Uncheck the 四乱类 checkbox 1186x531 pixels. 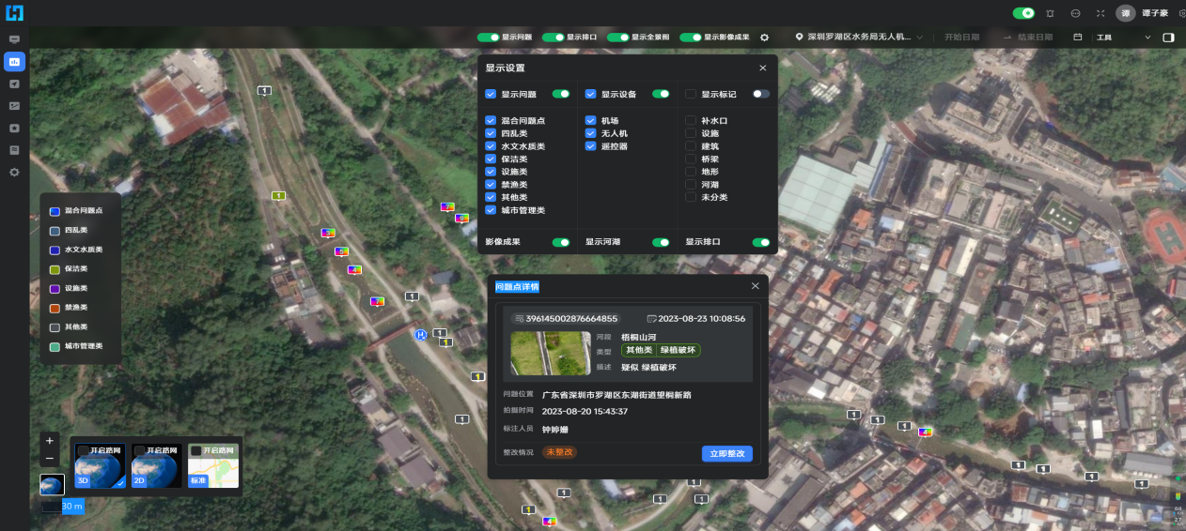pos(491,133)
